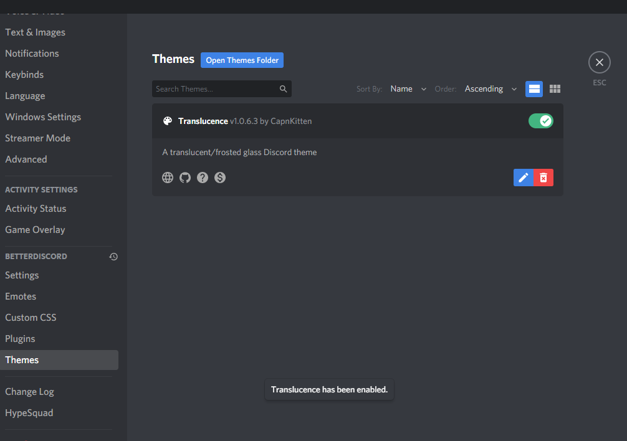The height and width of the screenshot is (441, 627).
Task: Click the BETTERDISCORD section header
Action: pos(36,257)
